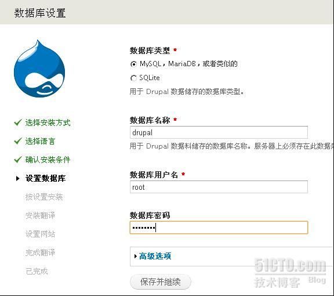The image size is (334, 296).
Task: Click the checkmark beside 确认安装条件
Action: pos(18,160)
